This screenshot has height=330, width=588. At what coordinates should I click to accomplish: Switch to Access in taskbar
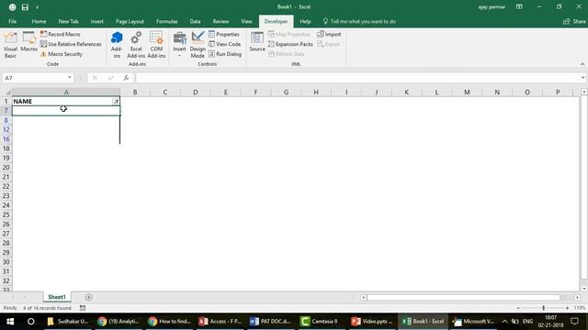point(220,322)
